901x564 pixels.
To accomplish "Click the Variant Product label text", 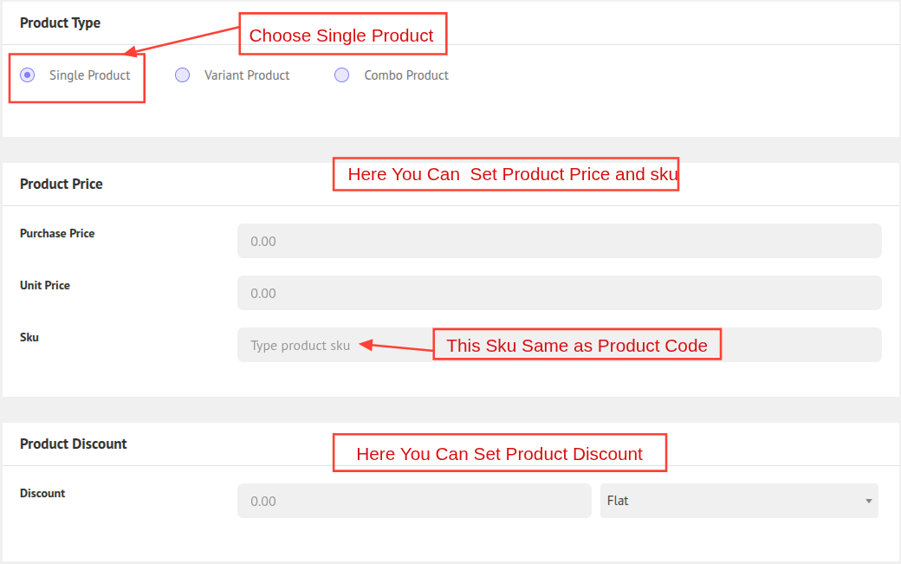I will pos(247,75).
